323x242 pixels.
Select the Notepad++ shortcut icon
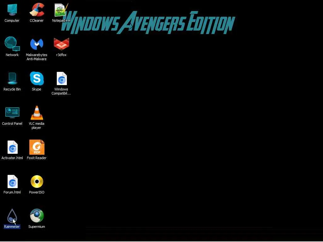(x=61, y=10)
